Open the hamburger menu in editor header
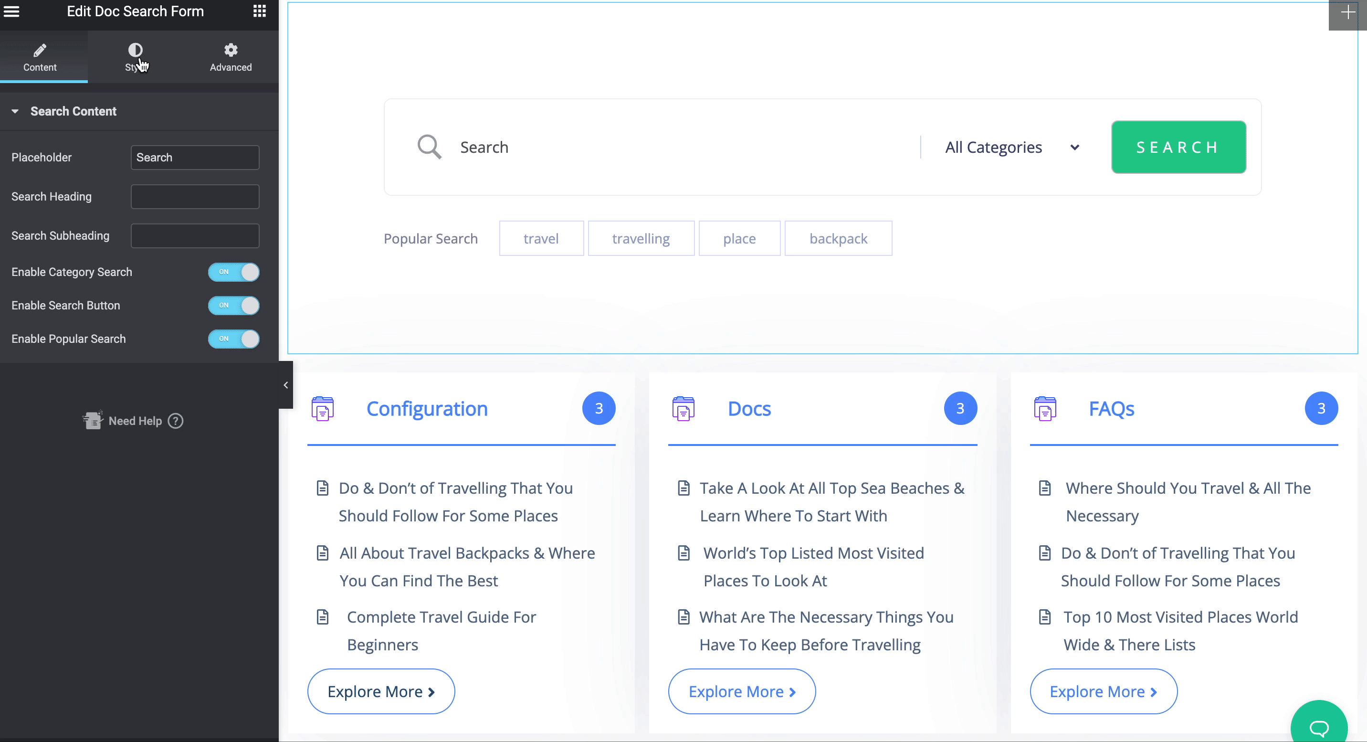The width and height of the screenshot is (1367, 742). click(11, 11)
